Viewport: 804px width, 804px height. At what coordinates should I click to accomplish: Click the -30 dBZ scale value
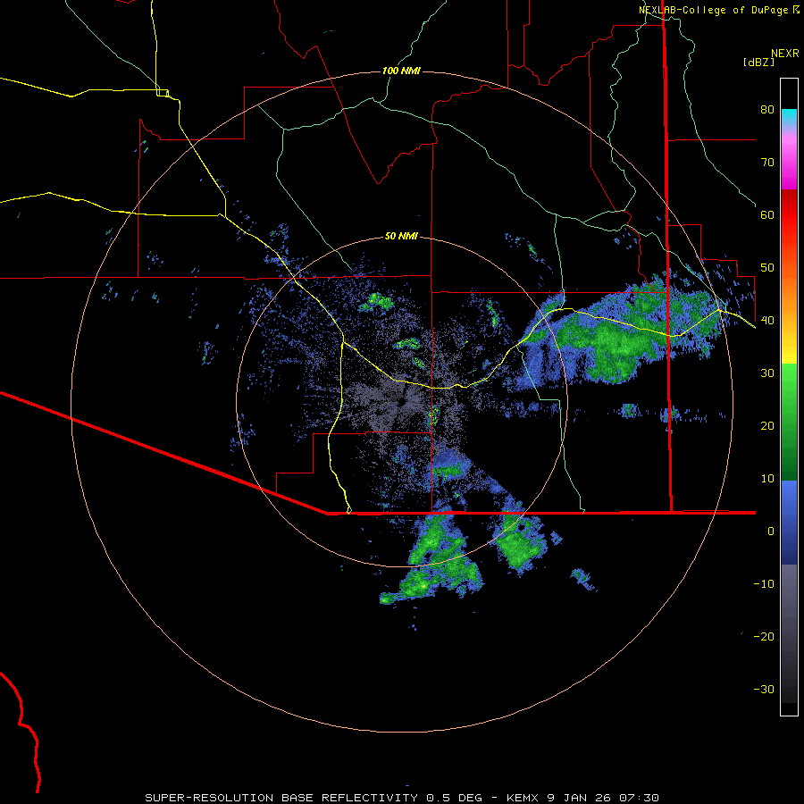click(x=764, y=689)
